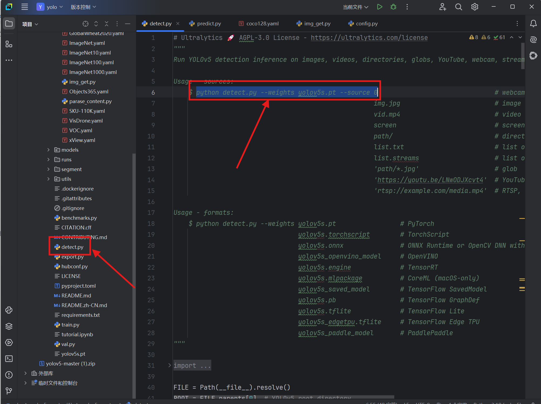Click the editor vertical scrollbar thumb
Viewport: 541px width, 404px height.
click(x=523, y=55)
